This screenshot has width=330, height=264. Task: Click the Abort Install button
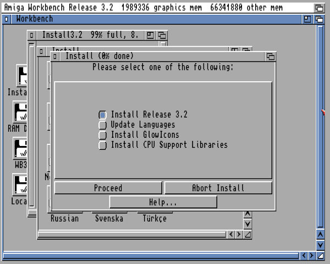click(x=218, y=188)
